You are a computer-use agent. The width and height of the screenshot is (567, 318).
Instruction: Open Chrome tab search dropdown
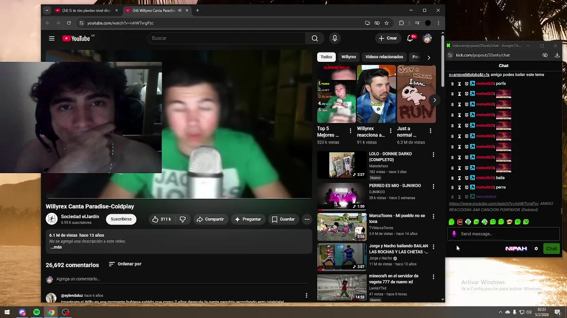tap(47, 10)
